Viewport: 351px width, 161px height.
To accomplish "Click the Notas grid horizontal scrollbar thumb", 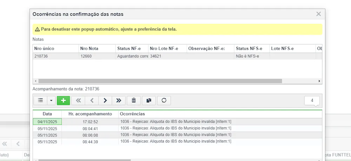I will point(160,81).
